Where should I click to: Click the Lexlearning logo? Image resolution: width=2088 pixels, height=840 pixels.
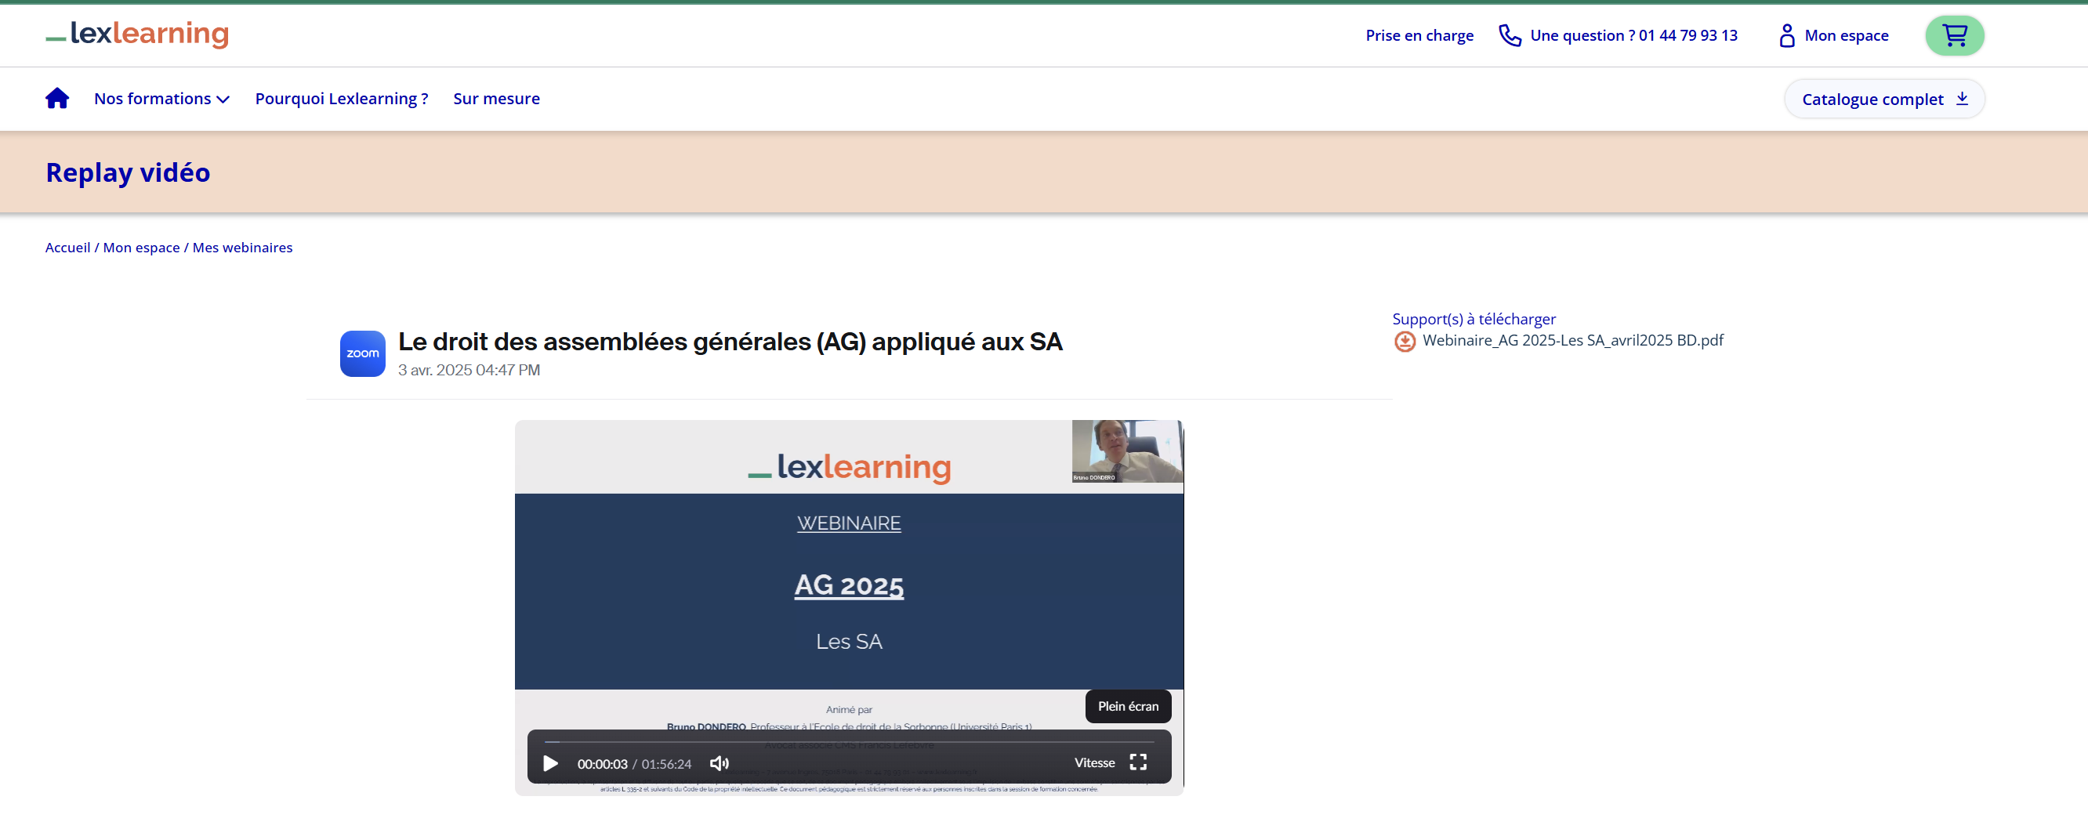tap(138, 34)
